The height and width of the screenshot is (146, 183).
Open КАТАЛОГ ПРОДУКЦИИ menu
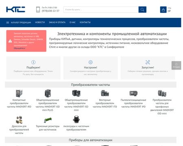pyautogui.click(x=21, y=22)
